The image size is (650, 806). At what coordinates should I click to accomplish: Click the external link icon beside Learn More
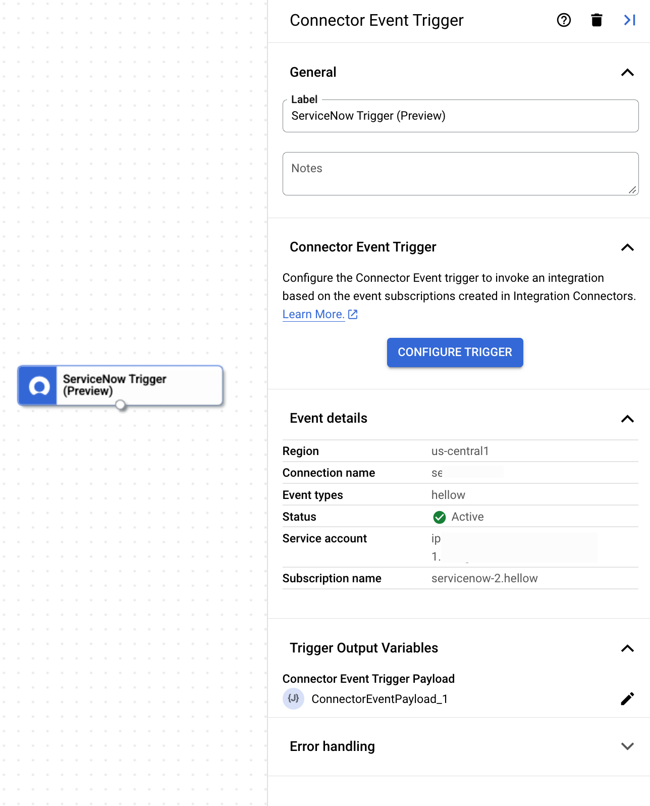pyautogui.click(x=352, y=314)
